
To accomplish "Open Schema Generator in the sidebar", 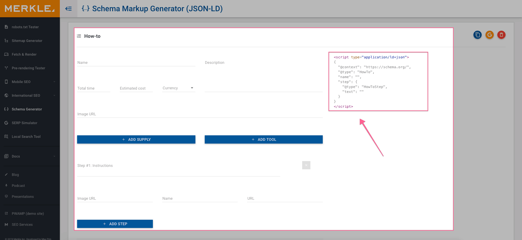I will click(x=27, y=109).
